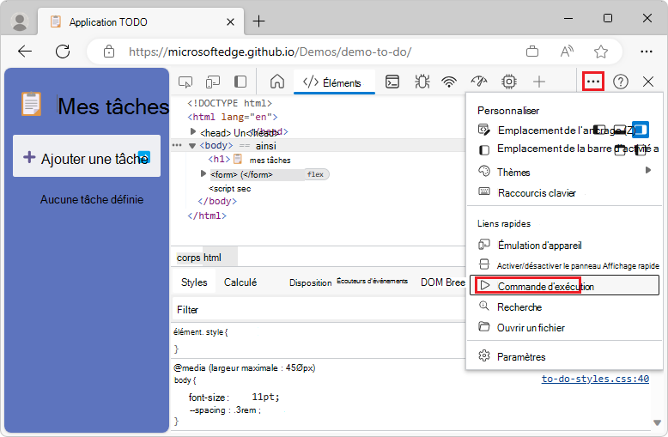The image size is (668, 437).
Task: Click the profile avatar icon
Action: pyautogui.click(x=19, y=21)
